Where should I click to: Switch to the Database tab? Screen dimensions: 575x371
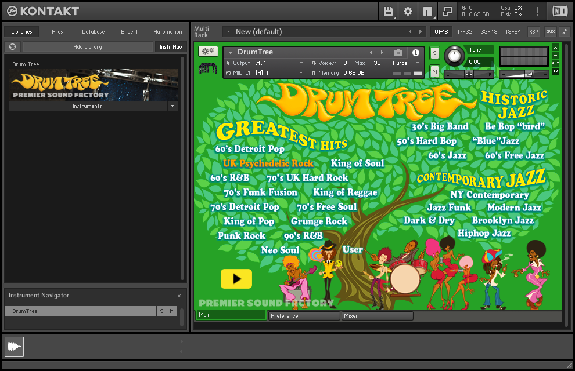click(94, 32)
